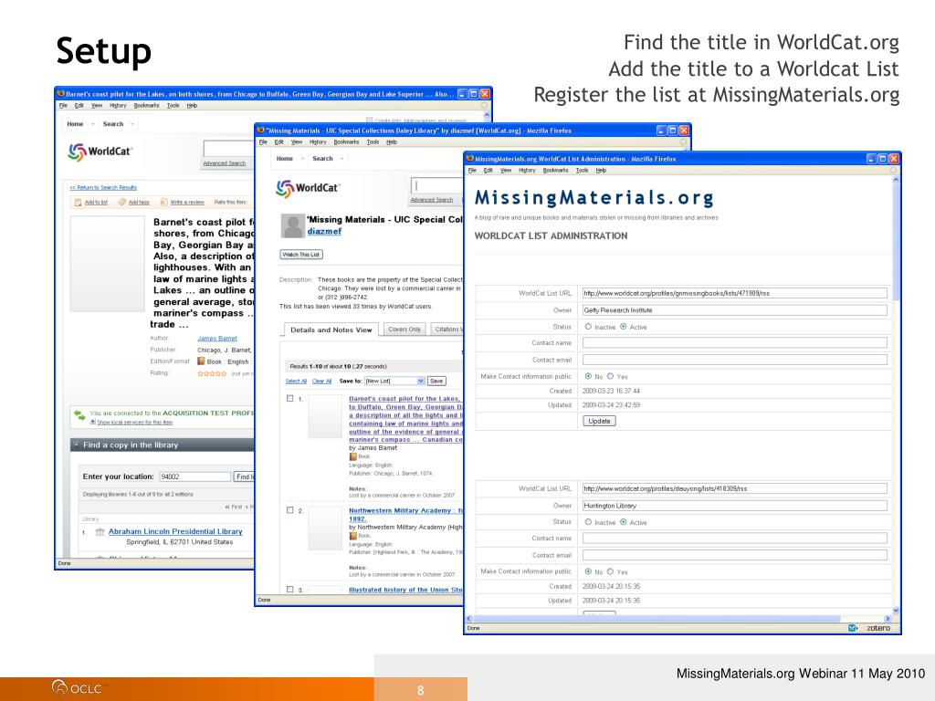Click the WorldCat logo in the Barnet's coast pilot window
The height and width of the screenshot is (701, 935).
click(x=100, y=152)
